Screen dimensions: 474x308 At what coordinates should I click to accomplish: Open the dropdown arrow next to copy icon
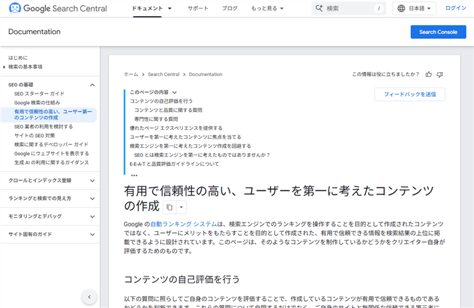pos(181,207)
